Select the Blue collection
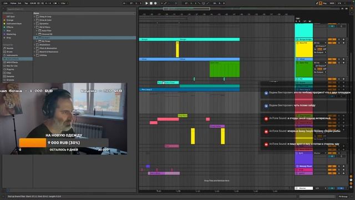This screenshot has height=200, width=355. [x=9, y=31]
